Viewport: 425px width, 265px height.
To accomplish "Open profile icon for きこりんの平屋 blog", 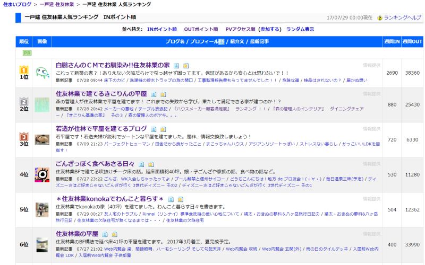I will [x=154, y=94].
